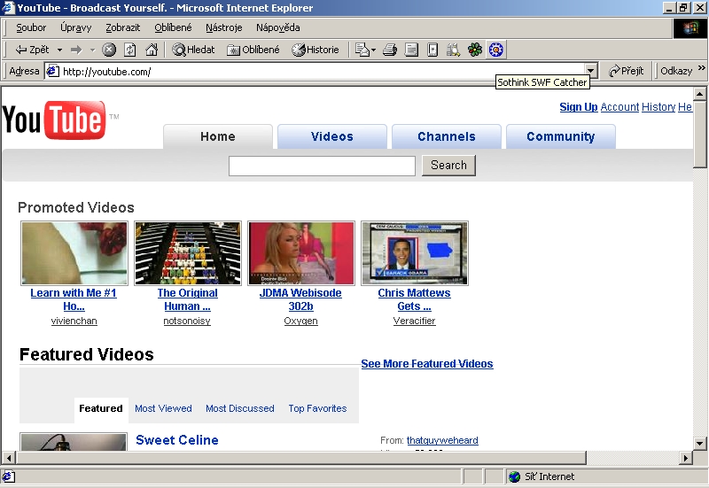Click See More Featured Videos link
This screenshot has width=709, height=488.
(427, 364)
